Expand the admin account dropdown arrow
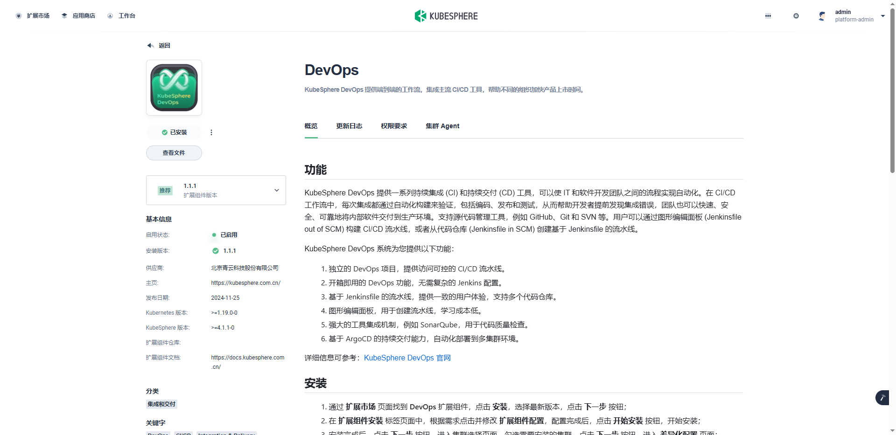This screenshot has width=896, height=435. click(883, 16)
